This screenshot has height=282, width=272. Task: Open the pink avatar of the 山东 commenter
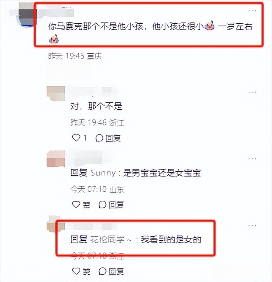(x=56, y=159)
